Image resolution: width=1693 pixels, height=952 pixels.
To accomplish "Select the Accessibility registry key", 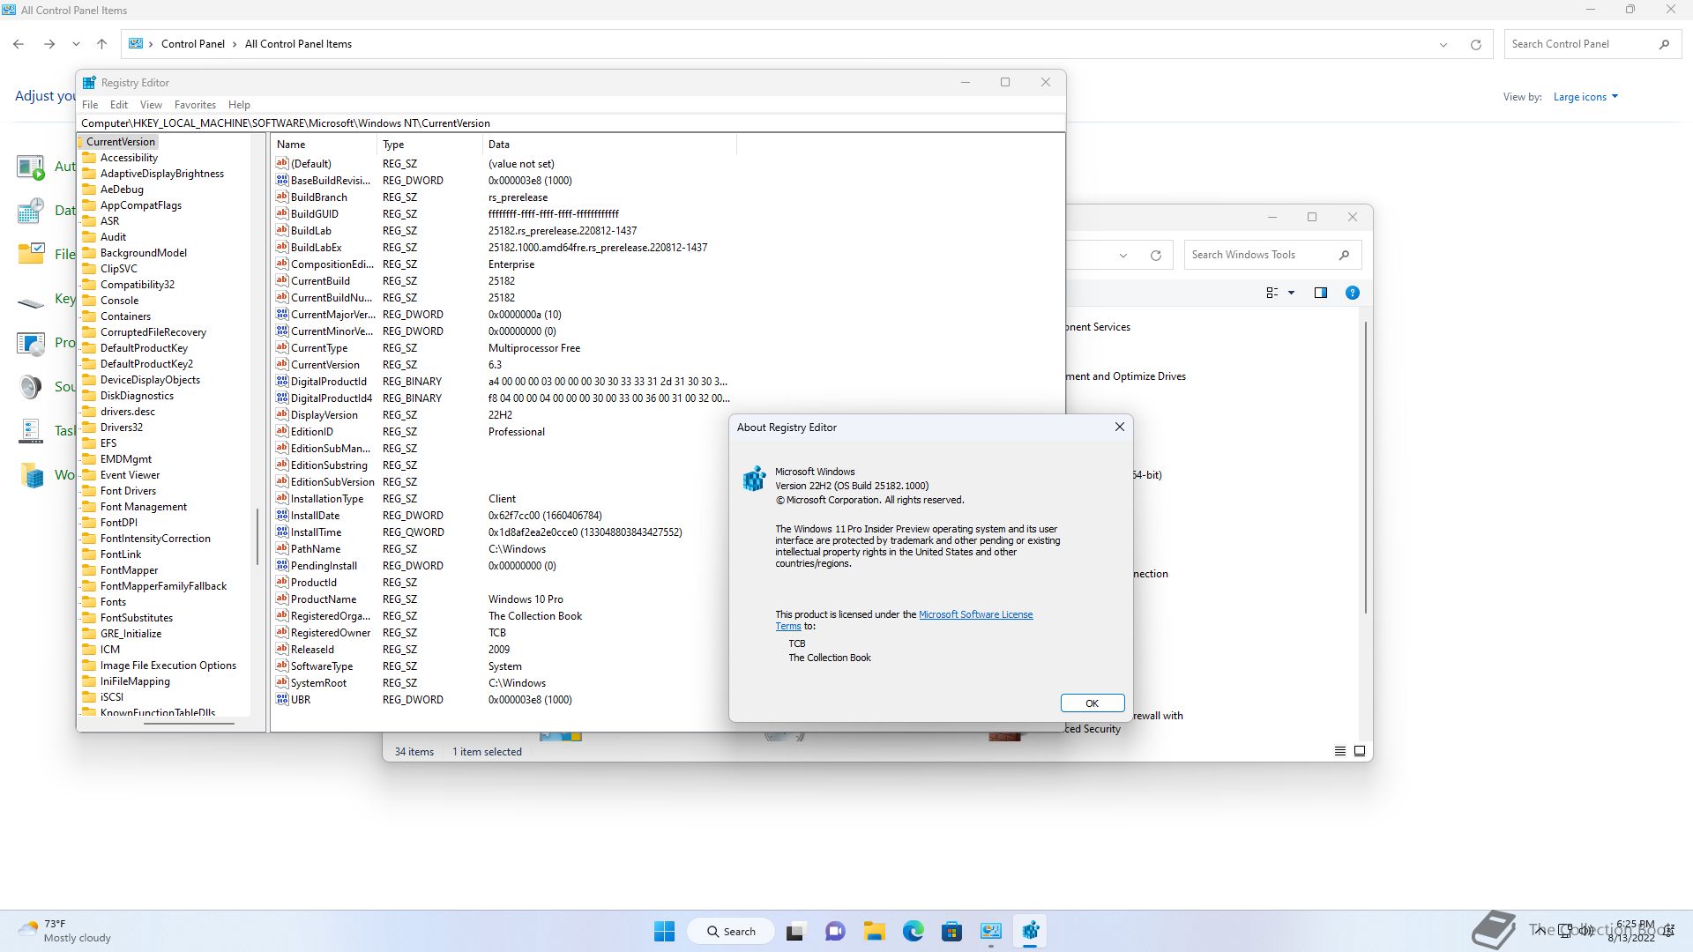I will 129,158.
